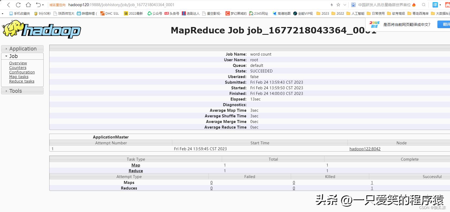Open the 9分50秒 bookmark
Screen dimensions: 450x212
[x=42, y=13]
